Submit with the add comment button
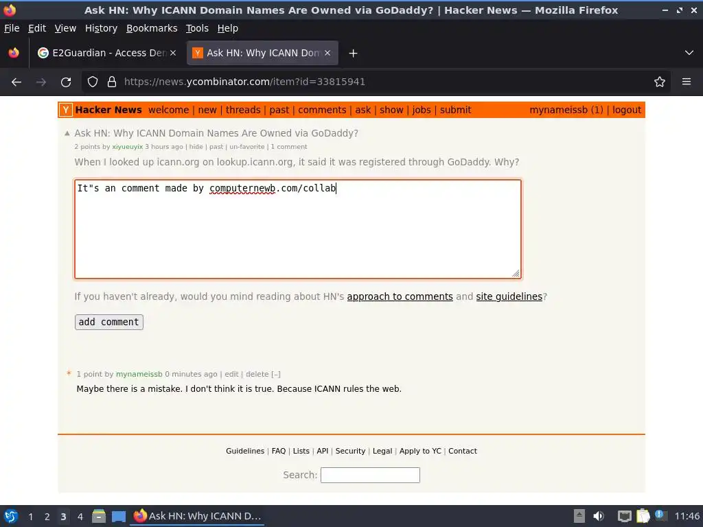703x527 pixels. [109, 323]
